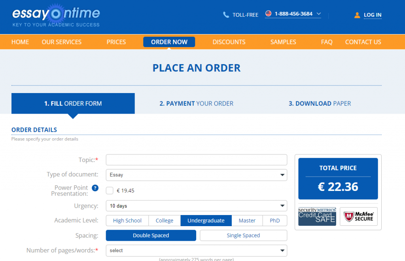Click the LOG IN link
The height and width of the screenshot is (261, 405).
coord(373,15)
